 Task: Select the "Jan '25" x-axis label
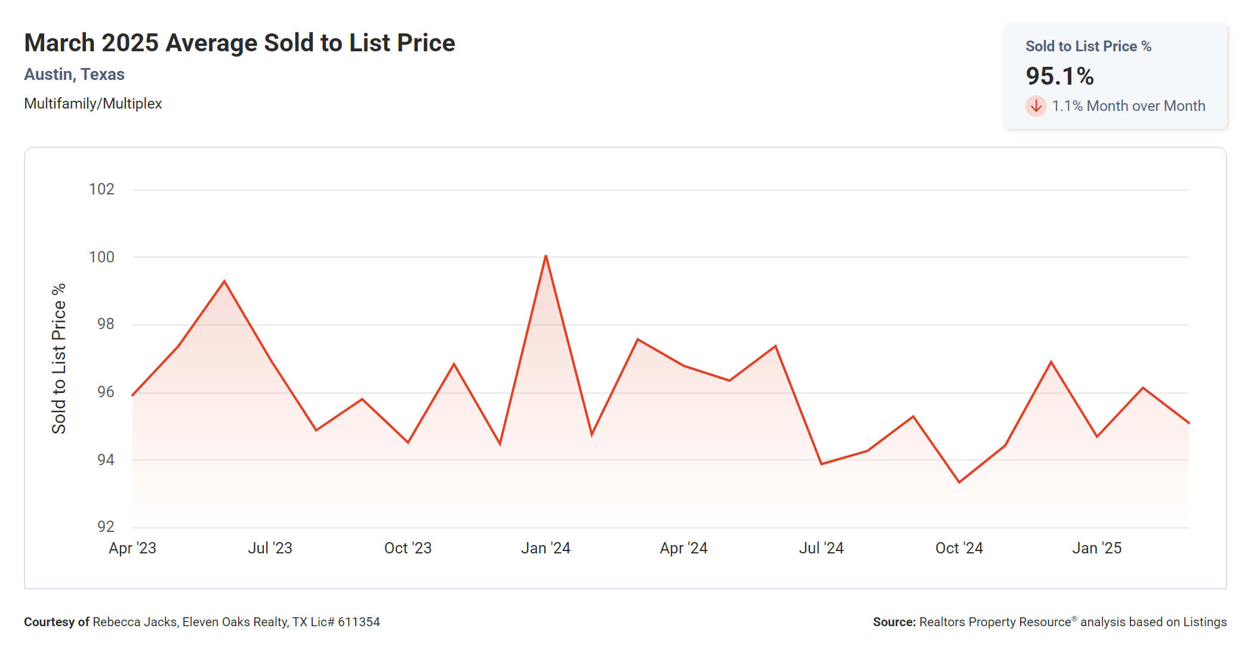[1096, 548]
